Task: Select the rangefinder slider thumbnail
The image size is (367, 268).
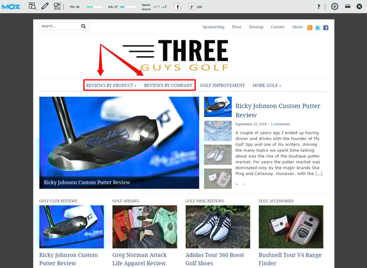Action: coord(218,178)
